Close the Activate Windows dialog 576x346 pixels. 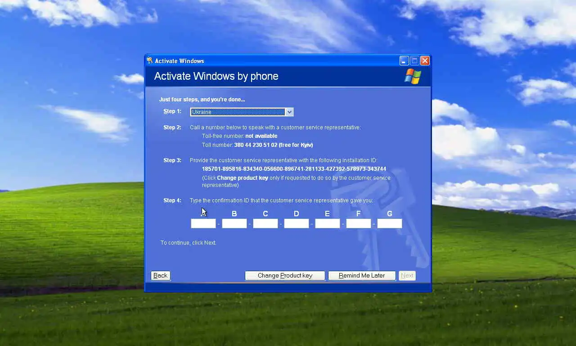pyautogui.click(x=425, y=60)
